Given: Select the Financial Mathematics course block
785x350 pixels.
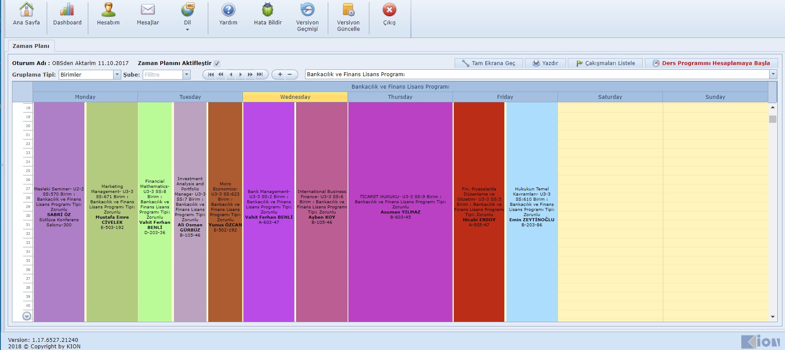Looking at the screenshot, I should tap(155, 212).
